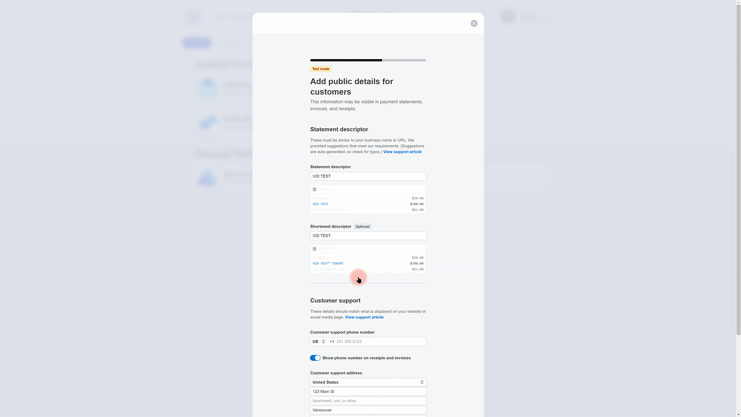741x417 pixels.
Task: Click the page scrollbar down arrow
Action: pyautogui.click(x=738, y=414)
